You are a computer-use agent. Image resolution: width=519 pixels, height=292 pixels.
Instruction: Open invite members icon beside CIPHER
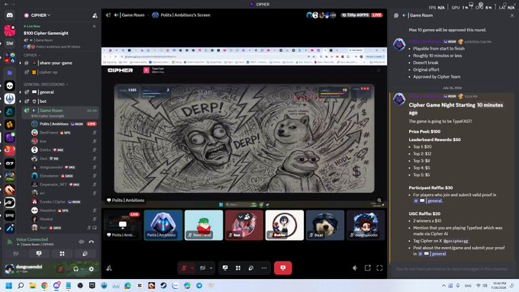[x=95, y=15]
